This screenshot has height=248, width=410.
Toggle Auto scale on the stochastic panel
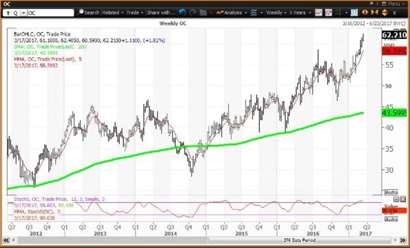391,219
